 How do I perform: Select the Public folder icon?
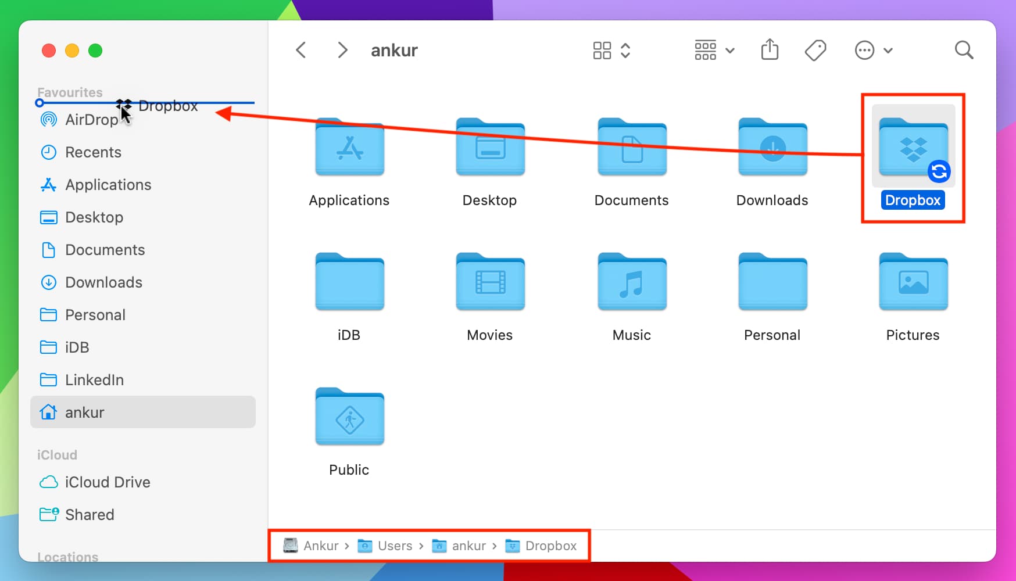[349, 416]
